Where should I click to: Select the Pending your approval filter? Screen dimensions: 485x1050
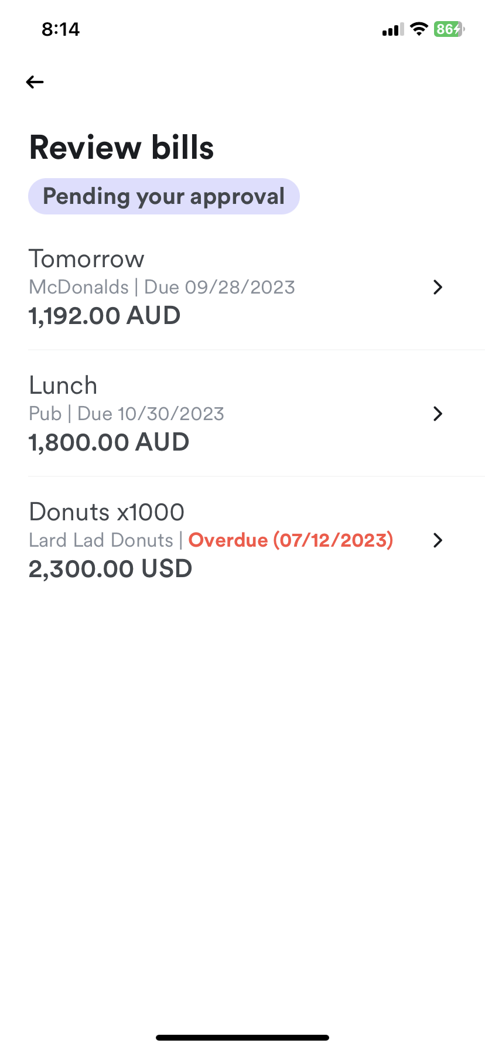tap(164, 196)
